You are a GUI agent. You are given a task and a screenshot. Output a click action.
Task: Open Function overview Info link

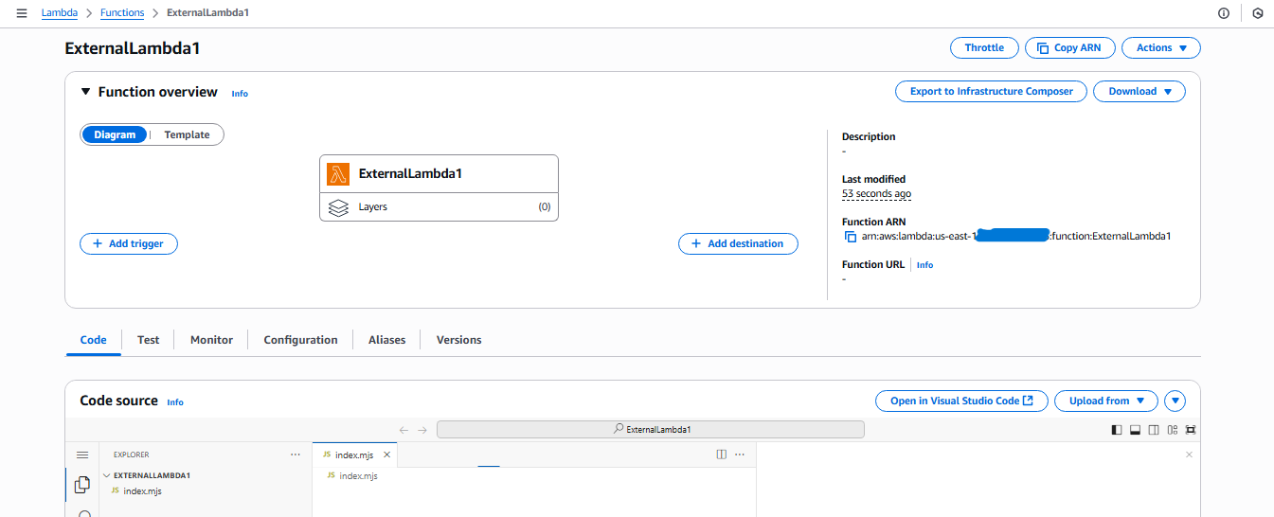(x=240, y=94)
